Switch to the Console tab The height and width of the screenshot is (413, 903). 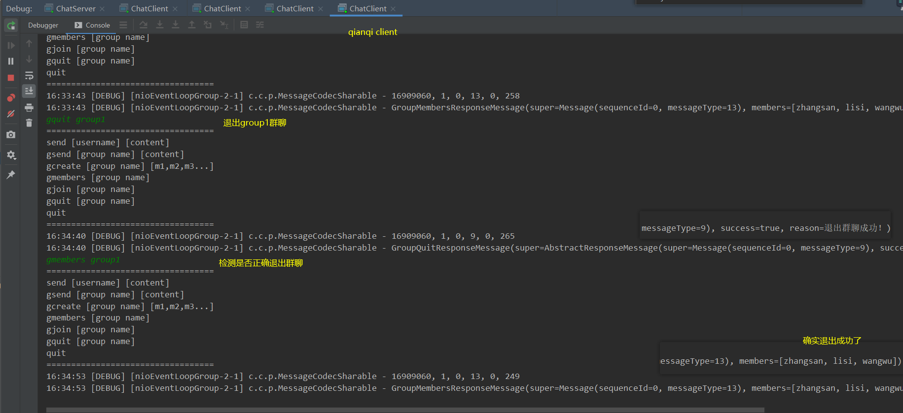pos(92,25)
